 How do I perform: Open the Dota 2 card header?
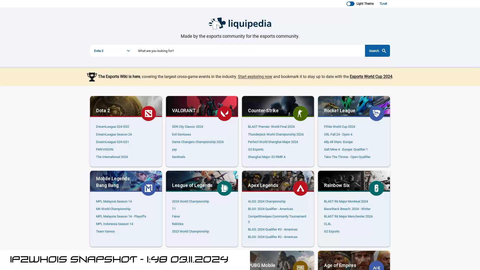pyautogui.click(x=126, y=106)
